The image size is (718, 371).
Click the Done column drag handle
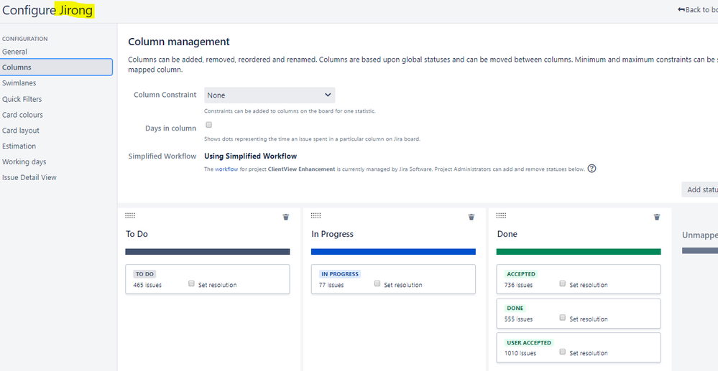tap(501, 215)
